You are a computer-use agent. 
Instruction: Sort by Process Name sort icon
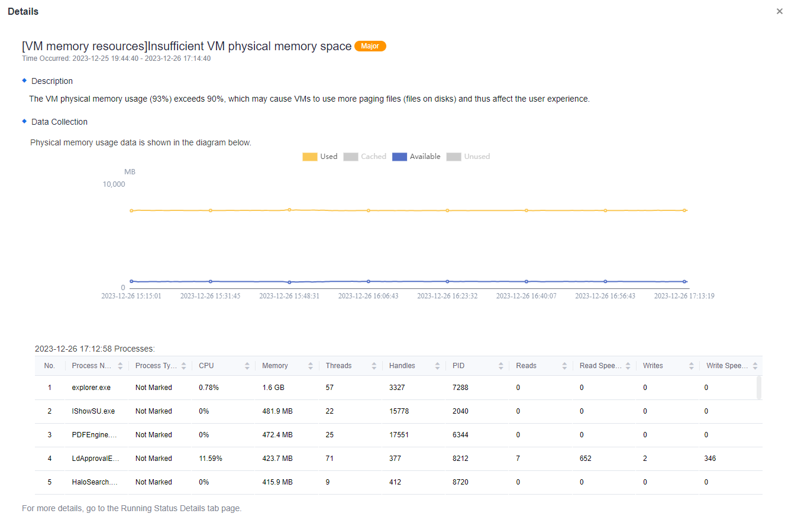pyautogui.click(x=121, y=366)
